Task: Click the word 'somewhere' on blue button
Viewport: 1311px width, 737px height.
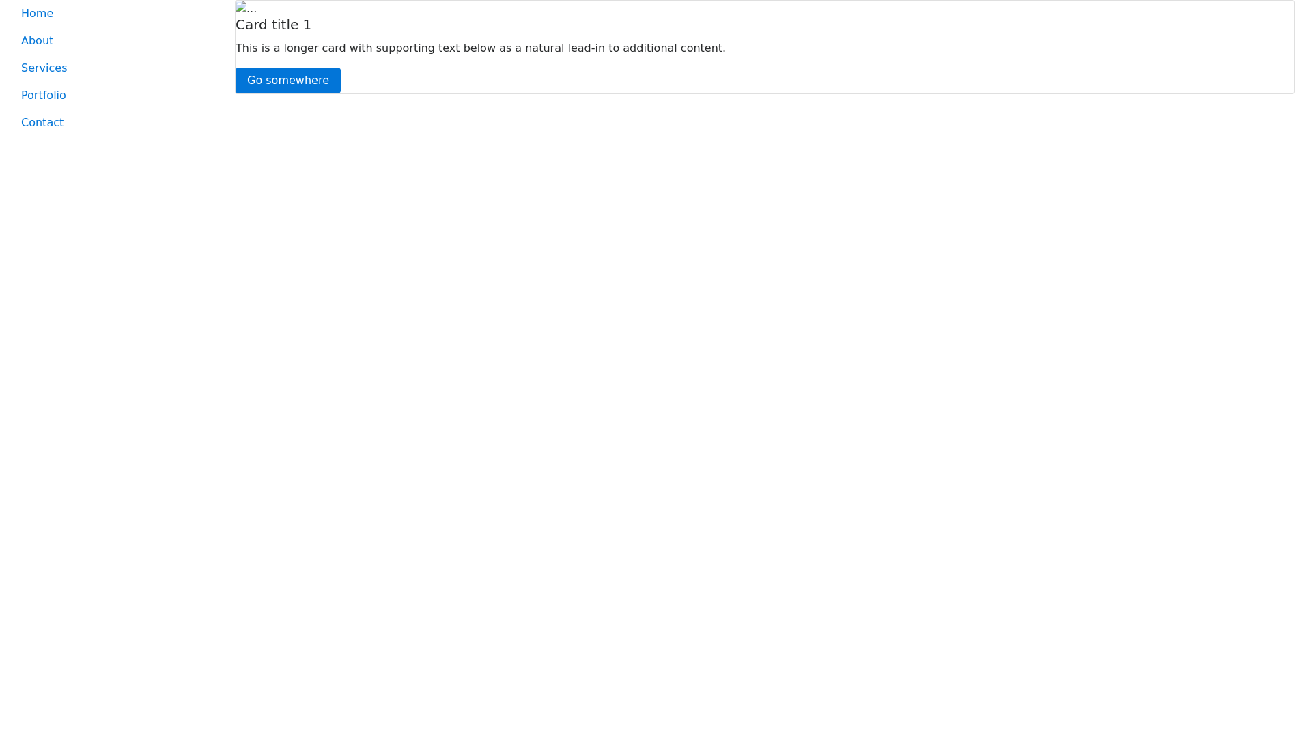Action: [296, 81]
